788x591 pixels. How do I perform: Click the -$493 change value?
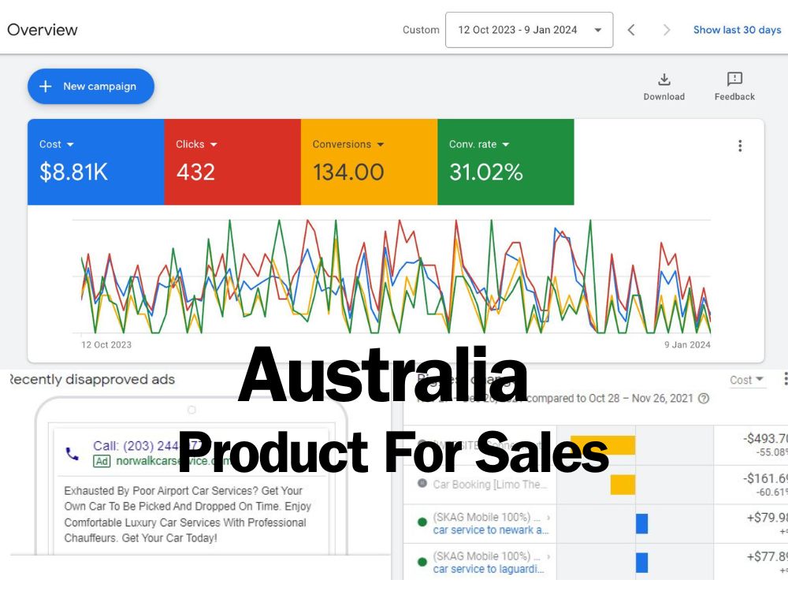click(765, 439)
